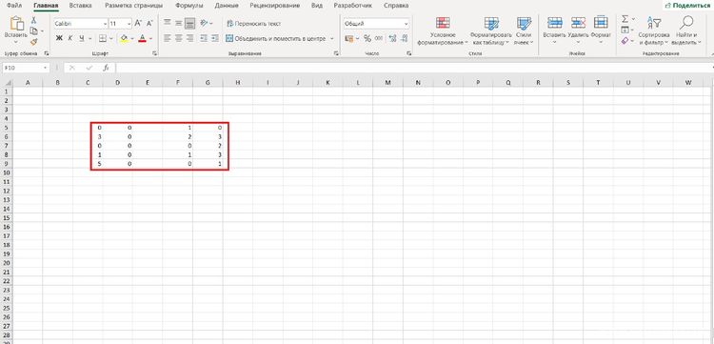This screenshot has width=714, height=344.
Task: Increase font size with large A icon
Action: [x=138, y=23]
